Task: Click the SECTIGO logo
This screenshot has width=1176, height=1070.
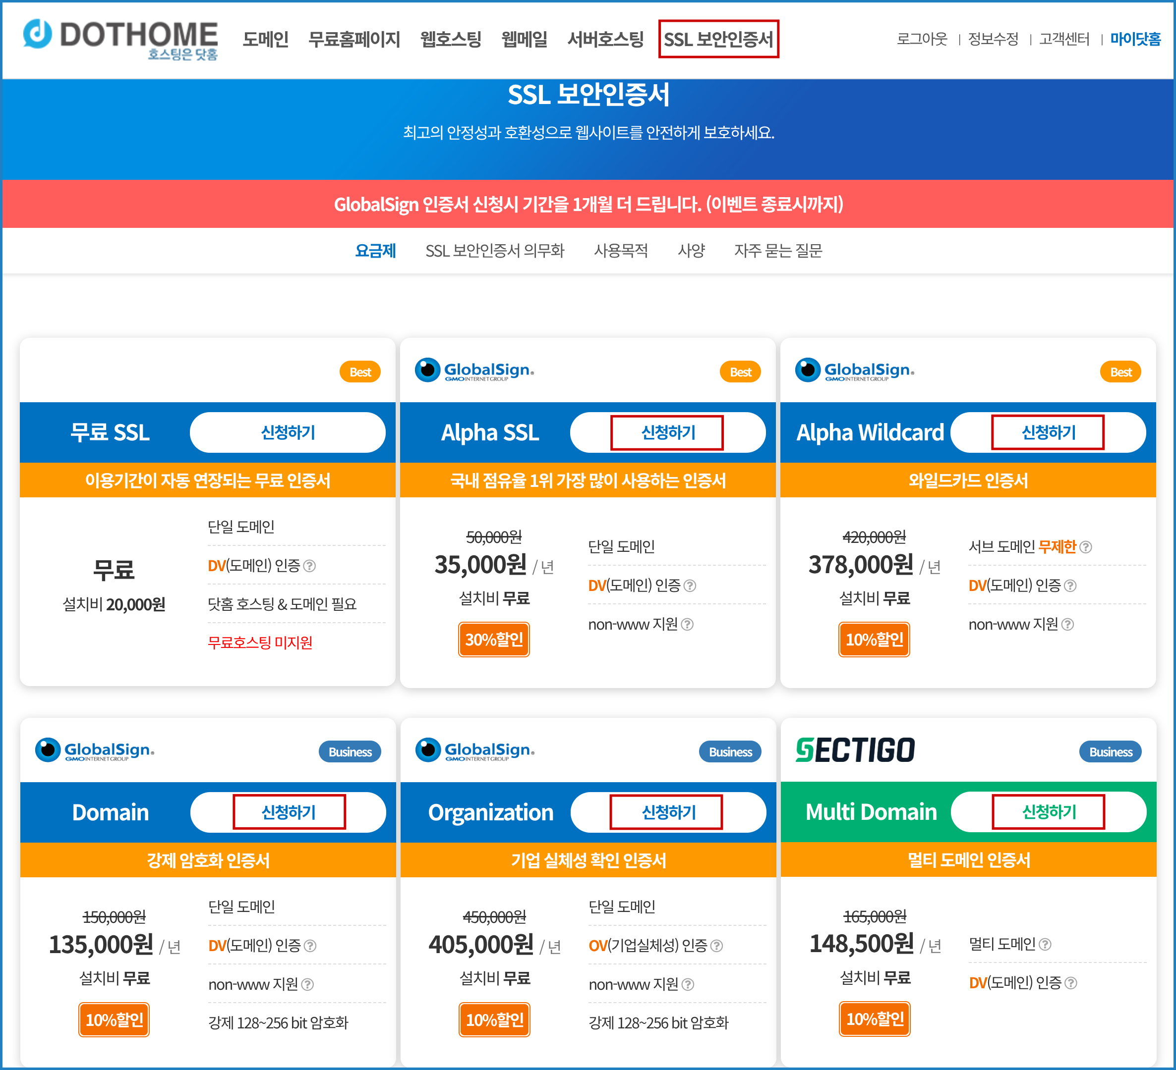Action: pyautogui.click(x=855, y=750)
